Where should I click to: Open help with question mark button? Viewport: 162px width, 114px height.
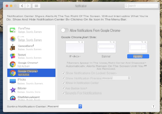(x=153, y=107)
